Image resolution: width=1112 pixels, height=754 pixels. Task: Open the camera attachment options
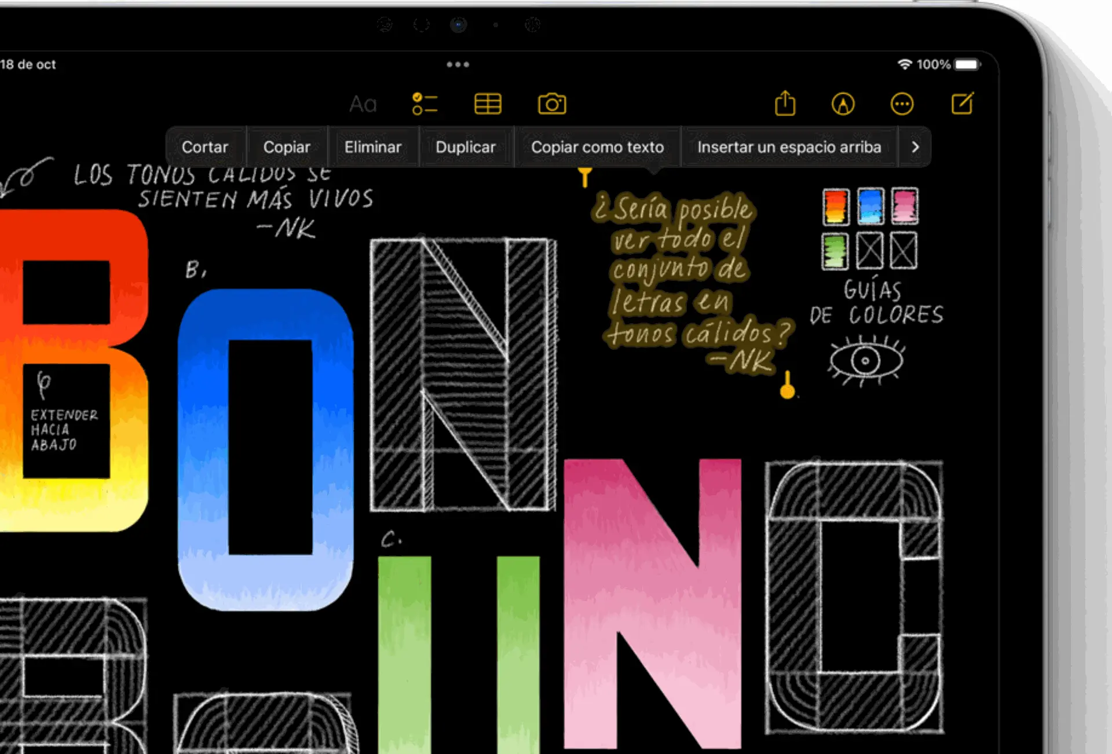552,104
